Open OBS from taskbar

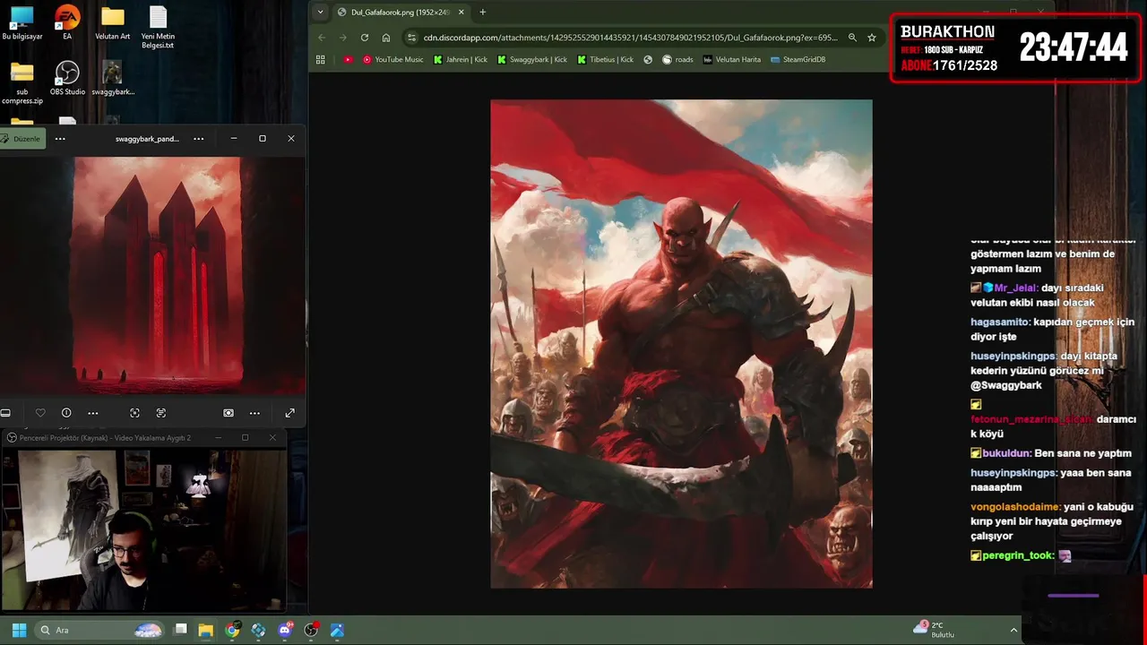pos(311,631)
